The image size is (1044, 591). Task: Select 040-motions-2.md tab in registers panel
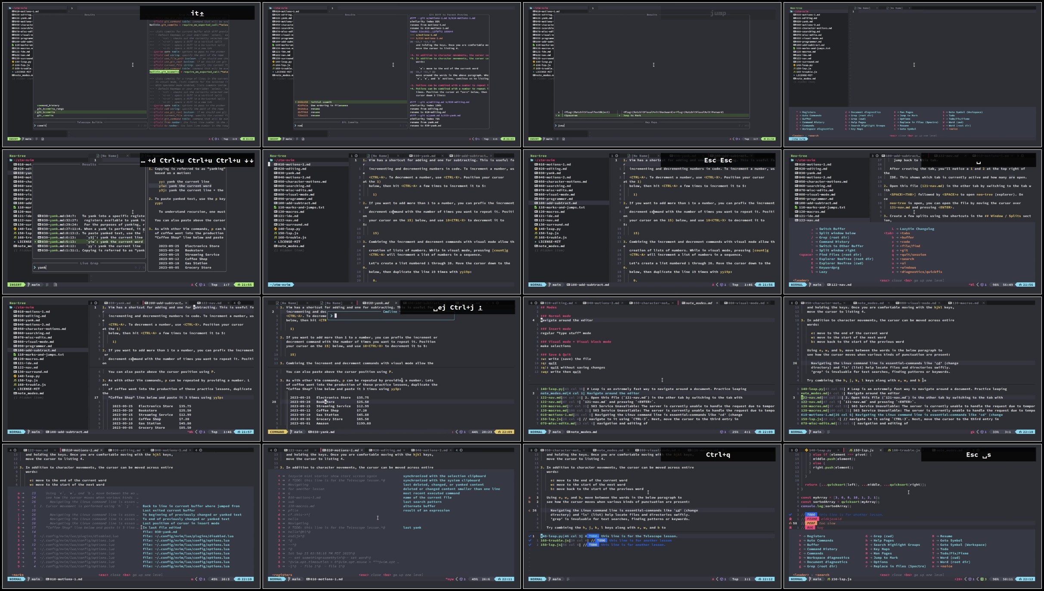pyautogui.click(x=429, y=450)
